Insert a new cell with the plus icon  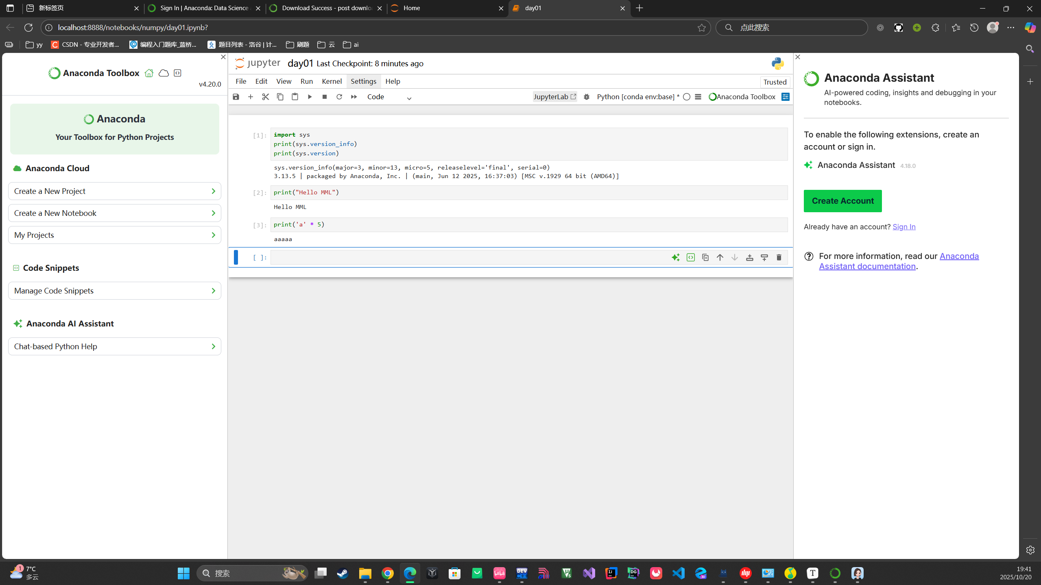tap(251, 97)
